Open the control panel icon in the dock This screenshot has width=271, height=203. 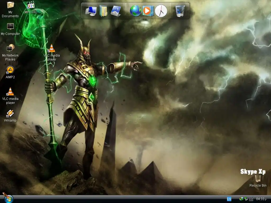116,11
